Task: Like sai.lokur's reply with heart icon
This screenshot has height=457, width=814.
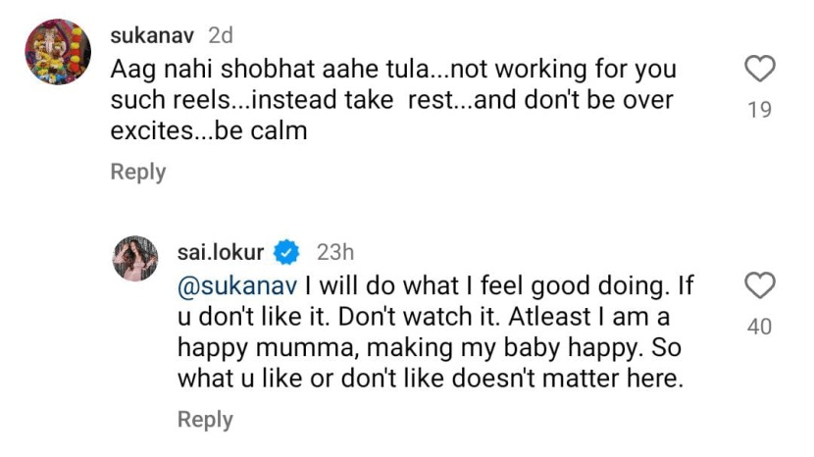Action: coord(760,285)
